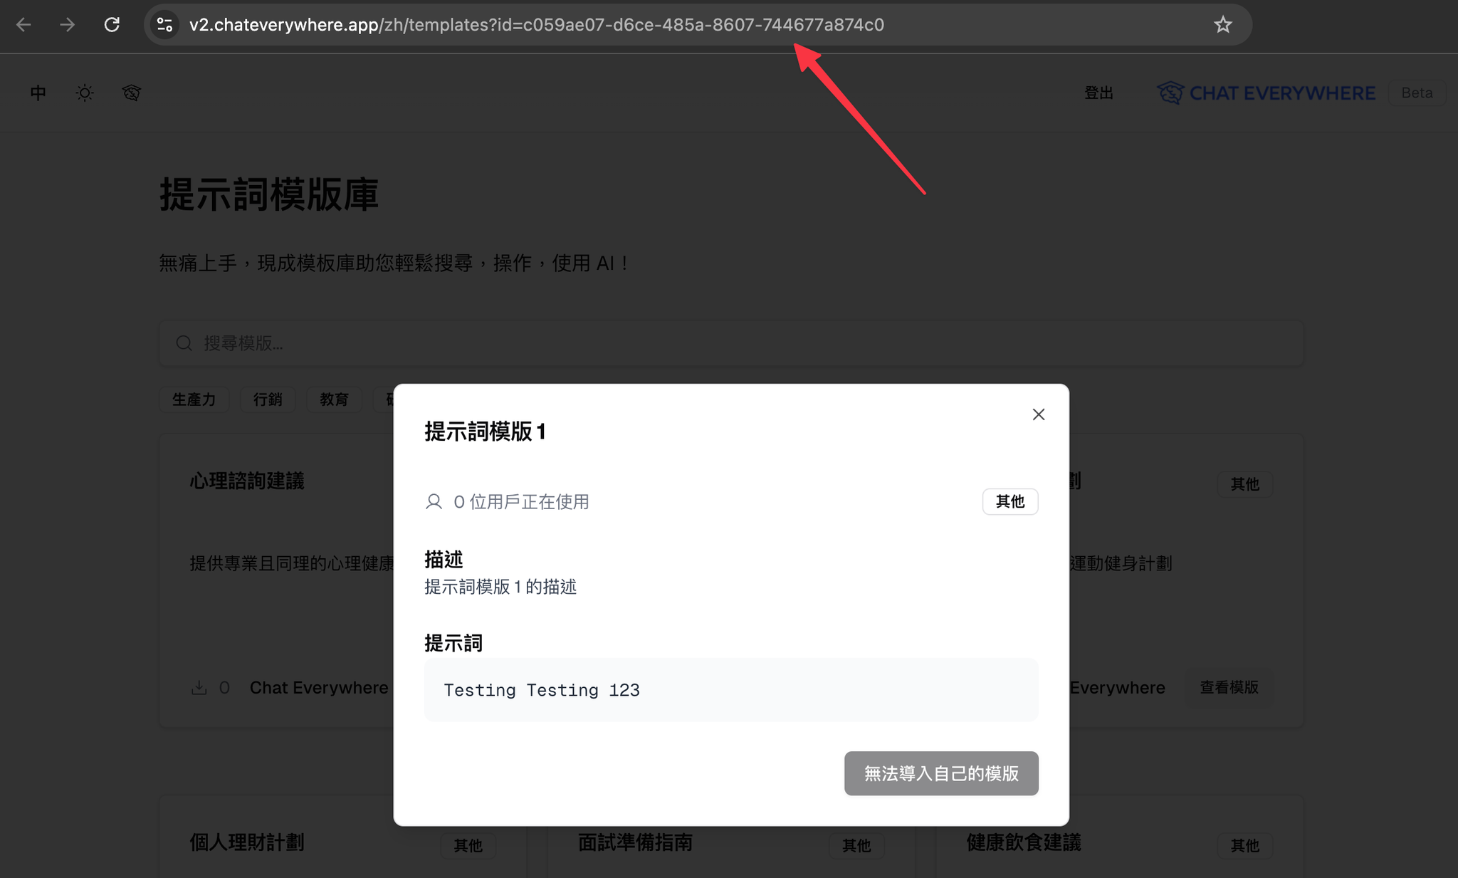1458x878 pixels.
Task: Open the Chat Everywhere logo home link
Action: [1266, 93]
